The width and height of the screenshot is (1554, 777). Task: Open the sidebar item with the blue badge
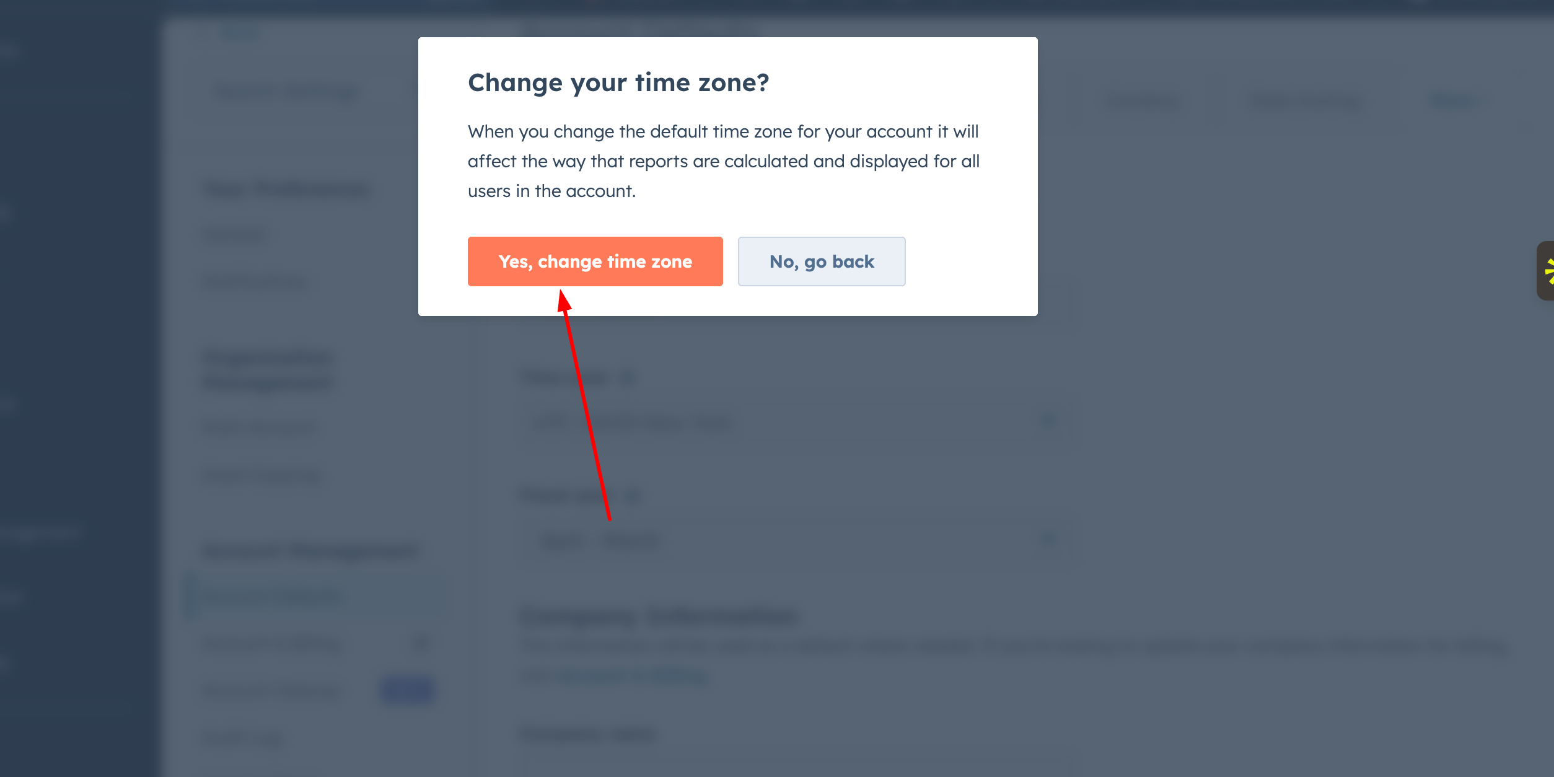pos(273,690)
